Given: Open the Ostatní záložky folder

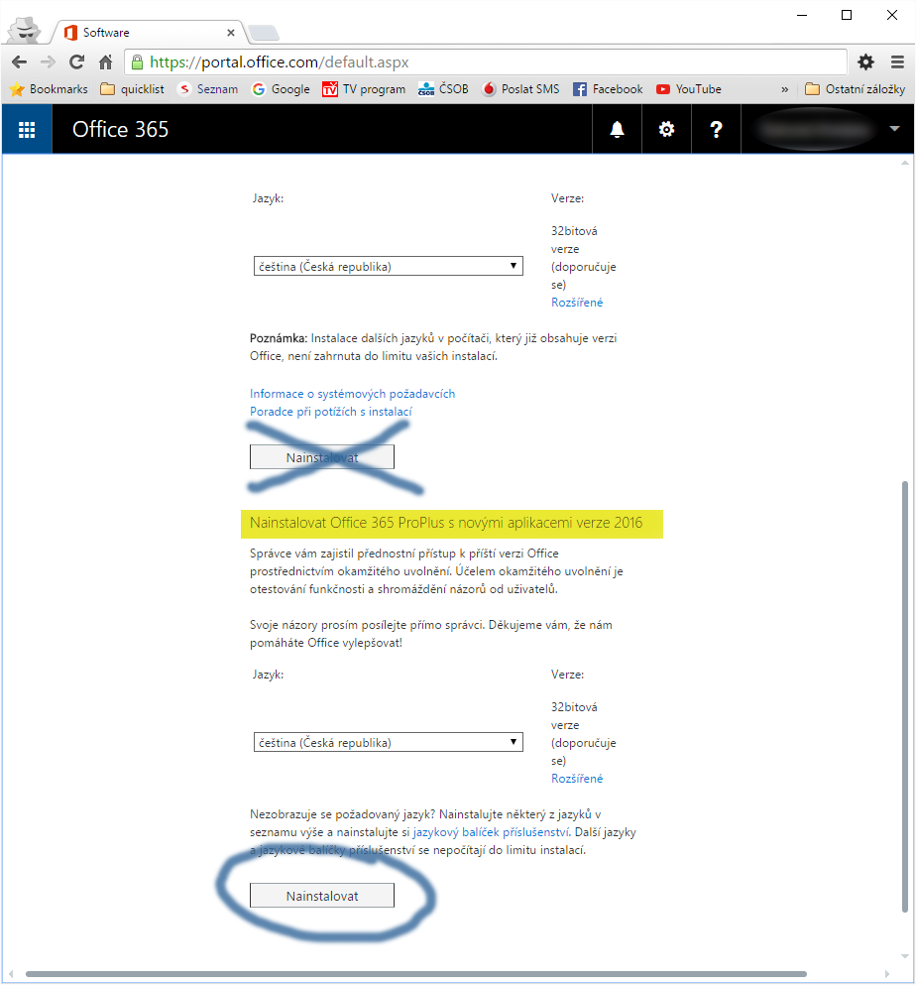Looking at the screenshot, I should click(x=856, y=89).
